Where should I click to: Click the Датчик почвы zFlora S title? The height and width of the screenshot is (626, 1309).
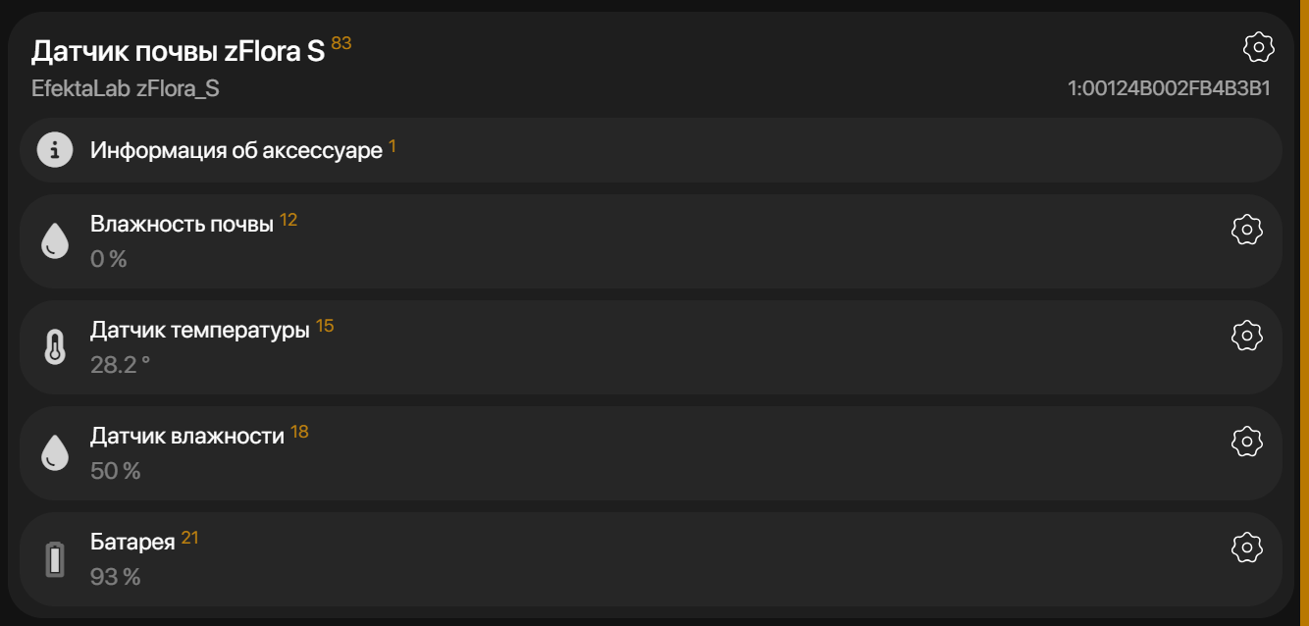click(x=178, y=52)
